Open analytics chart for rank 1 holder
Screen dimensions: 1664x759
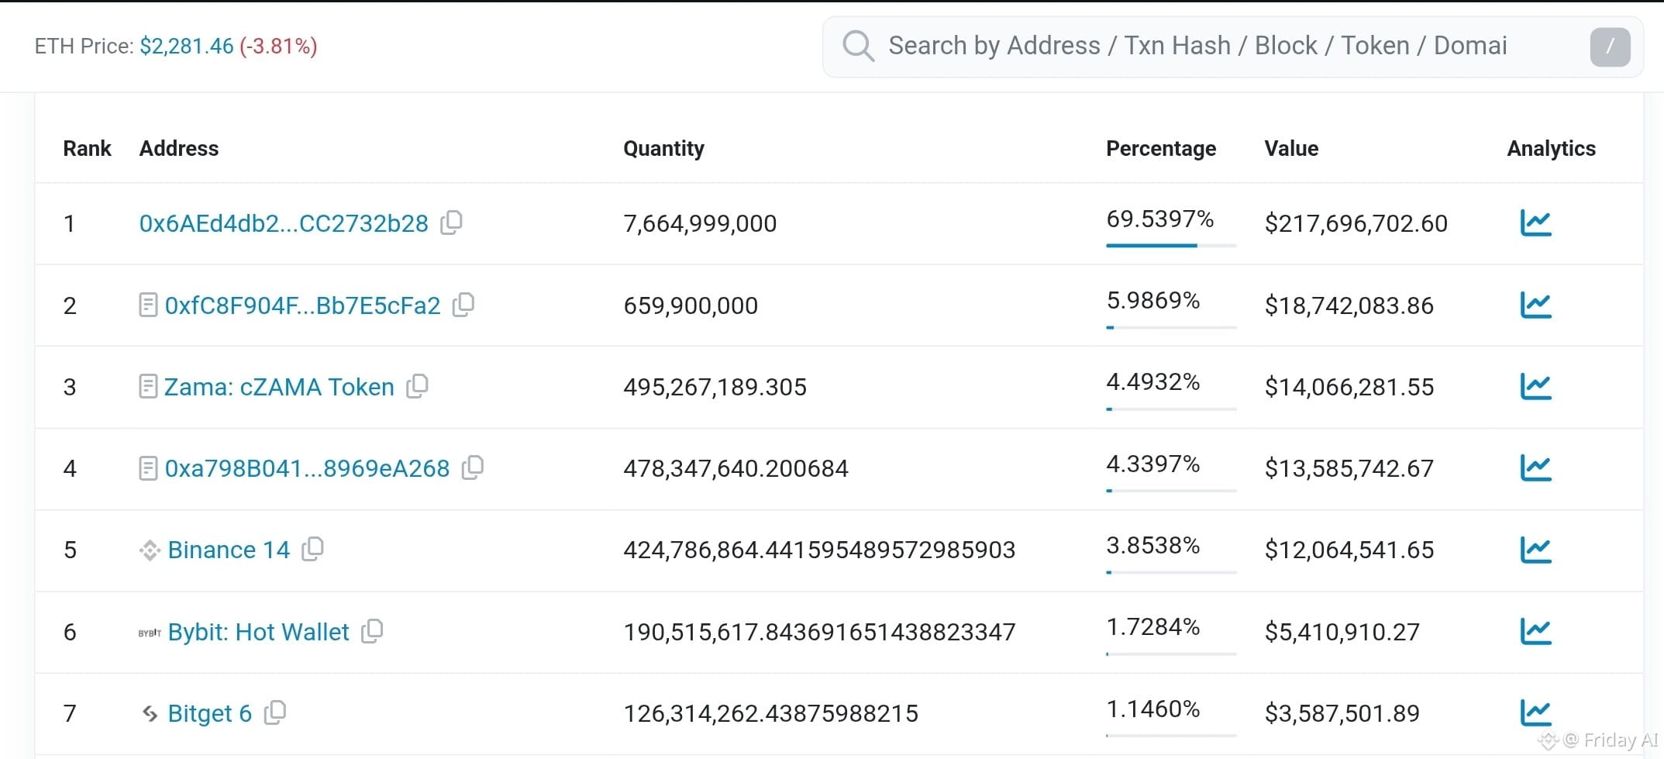(x=1535, y=223)
